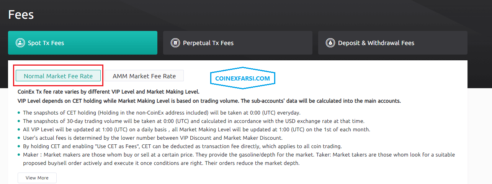This screenshot has width=492, height=184.
Task: Click the bullet dot before User's actual fees
Action: tap(19, 138)
